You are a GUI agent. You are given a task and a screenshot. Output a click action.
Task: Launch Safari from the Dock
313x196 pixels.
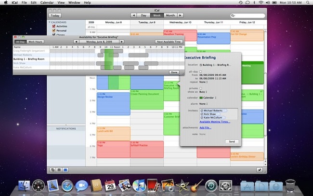click(x=67, y=185)
